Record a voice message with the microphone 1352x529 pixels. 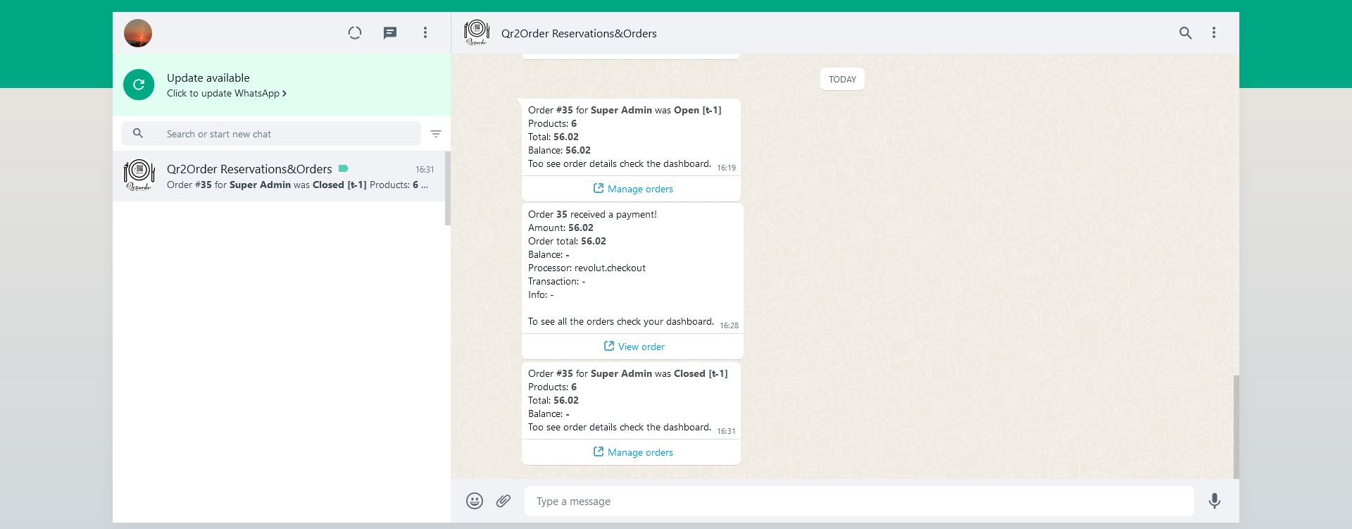pos(1215,501)
